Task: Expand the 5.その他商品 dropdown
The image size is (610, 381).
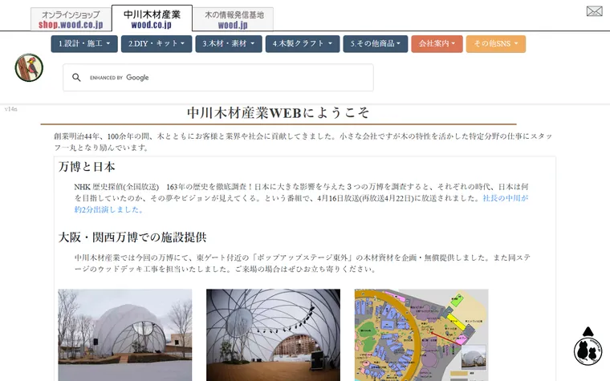Action: (x=376, y=43)
